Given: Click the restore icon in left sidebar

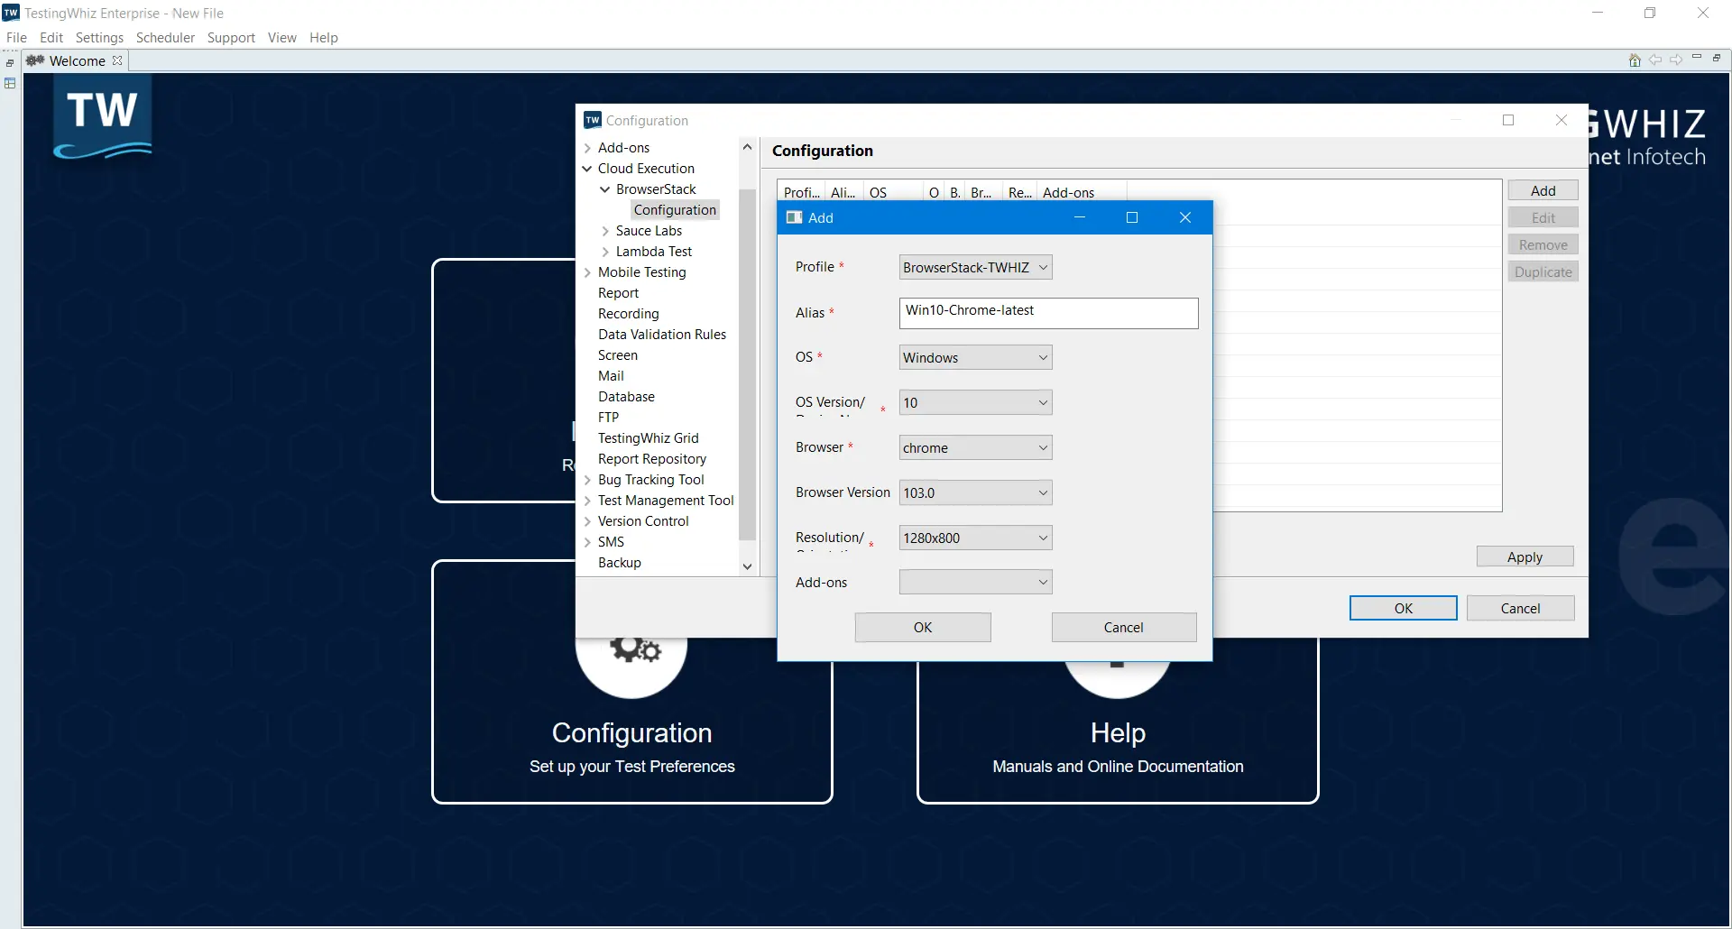Looking at the screenshot, I should [x=10, y=63].
